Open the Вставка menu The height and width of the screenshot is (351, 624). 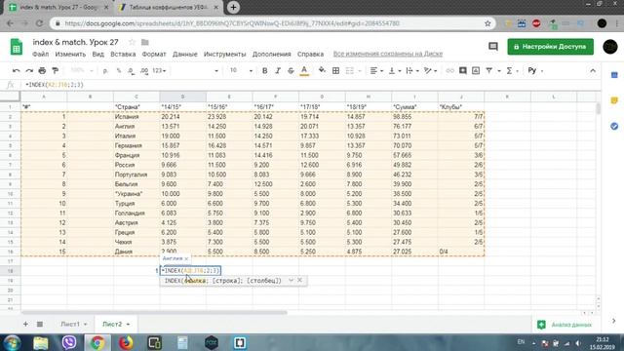coord(123,55)
